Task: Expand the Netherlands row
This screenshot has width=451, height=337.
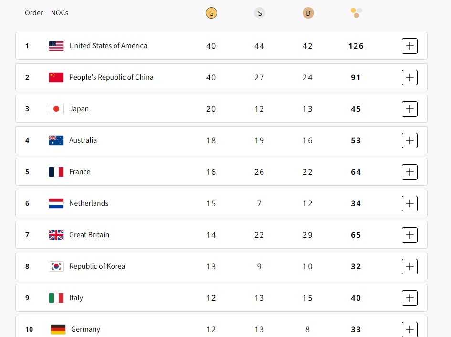Action: point(409,203)
